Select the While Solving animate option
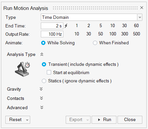Screen dimensions: 148x129 click(43, 43)
